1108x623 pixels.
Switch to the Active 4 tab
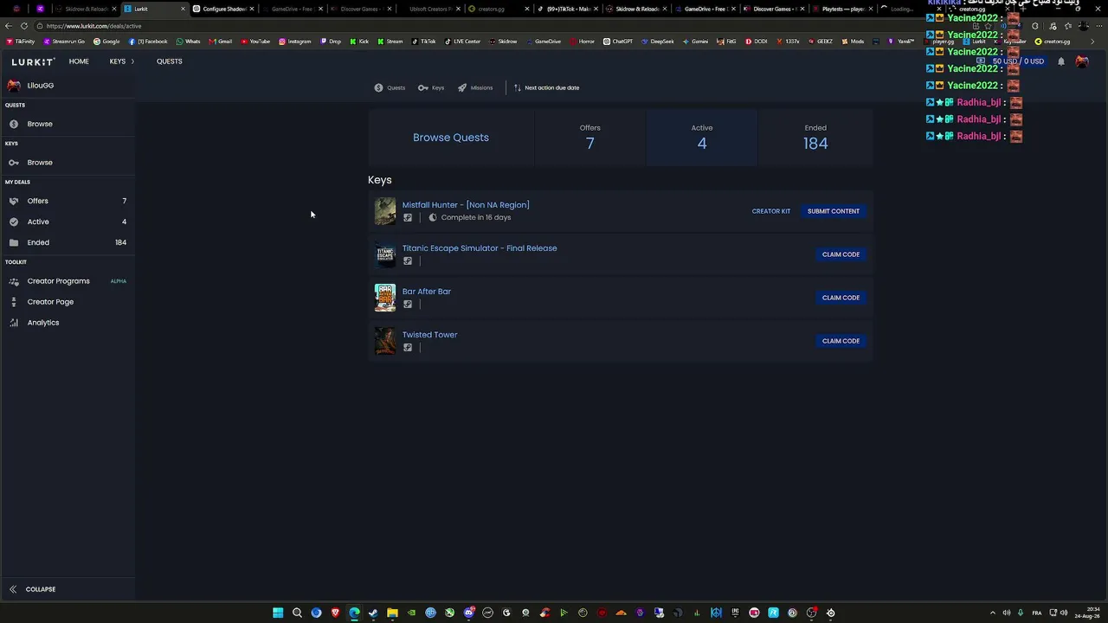[x=702, y=138]
